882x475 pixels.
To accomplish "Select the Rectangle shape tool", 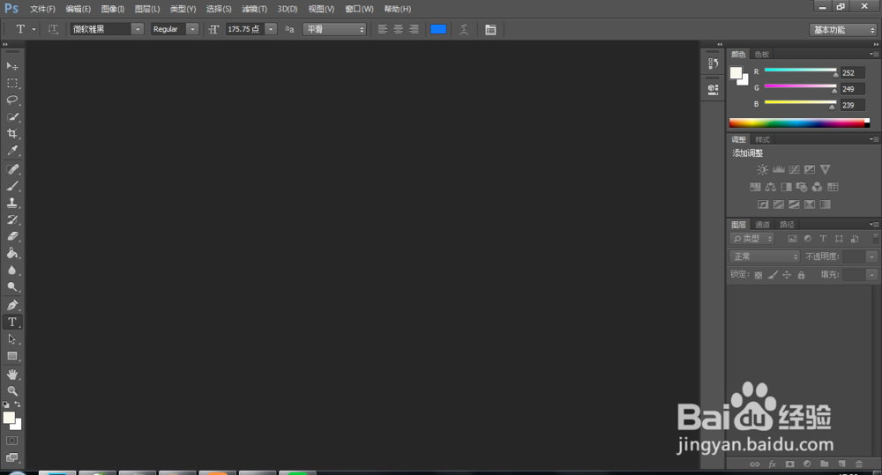I will click(11, 356).
